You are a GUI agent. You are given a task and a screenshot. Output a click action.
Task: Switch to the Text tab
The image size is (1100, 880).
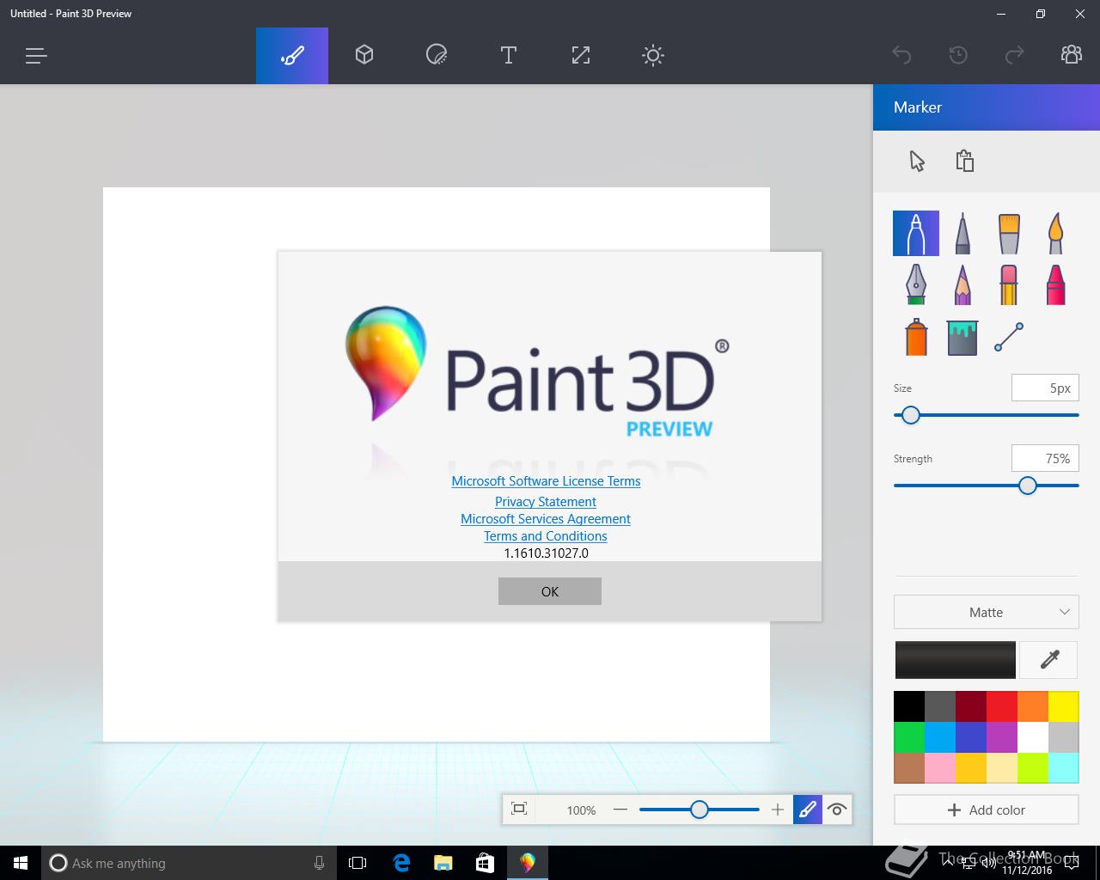[509, 56]
